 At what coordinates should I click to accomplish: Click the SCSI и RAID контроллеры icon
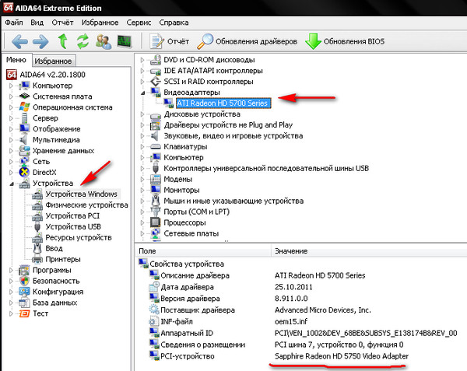(156, 82)
